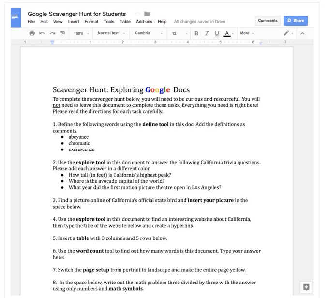Open the Format menu

(x=91, y=22)
